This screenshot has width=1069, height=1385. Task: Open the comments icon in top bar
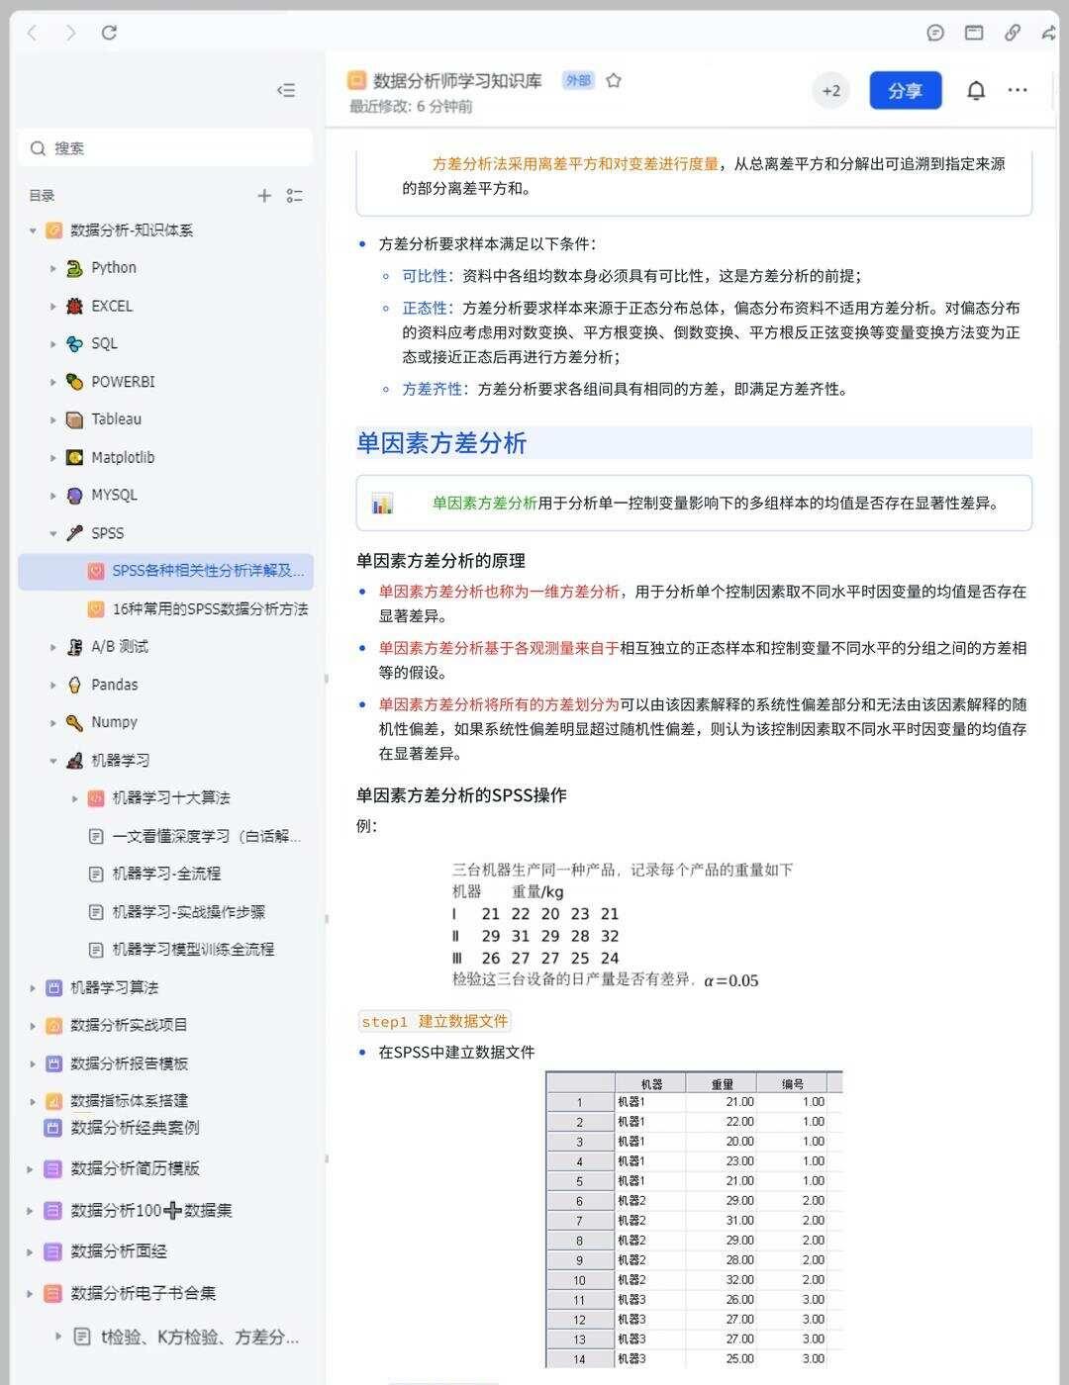(x=935, y=33)
